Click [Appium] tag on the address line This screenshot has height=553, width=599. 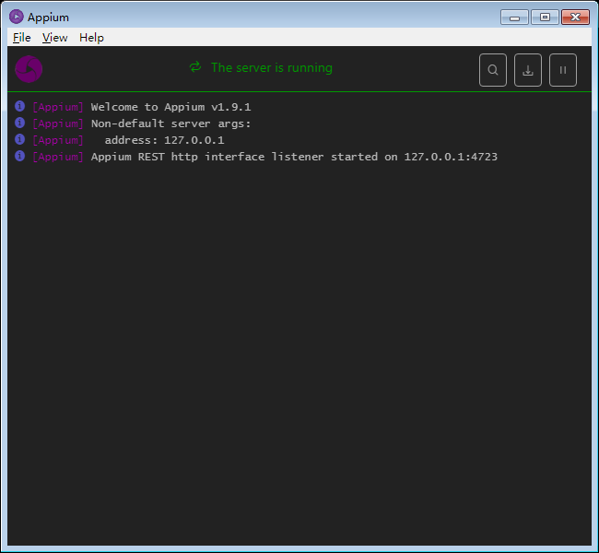click(x=58, y=140)
